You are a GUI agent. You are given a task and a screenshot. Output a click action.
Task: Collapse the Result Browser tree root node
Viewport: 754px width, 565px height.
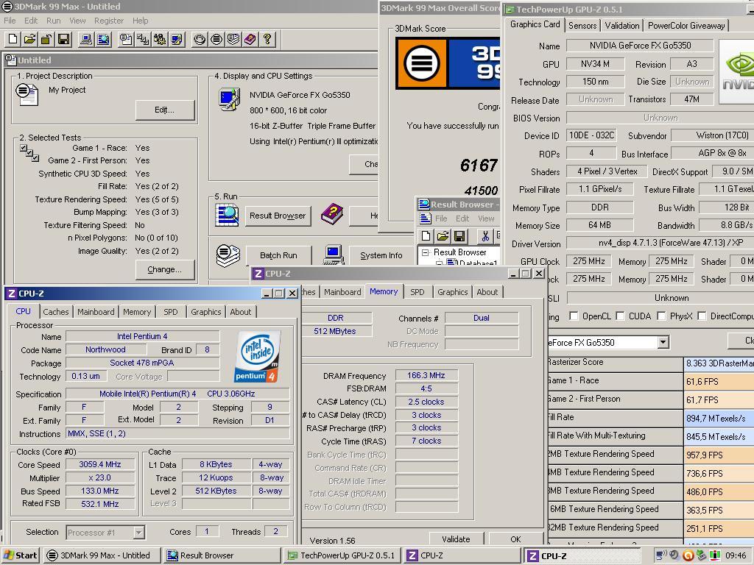(425, 252)
